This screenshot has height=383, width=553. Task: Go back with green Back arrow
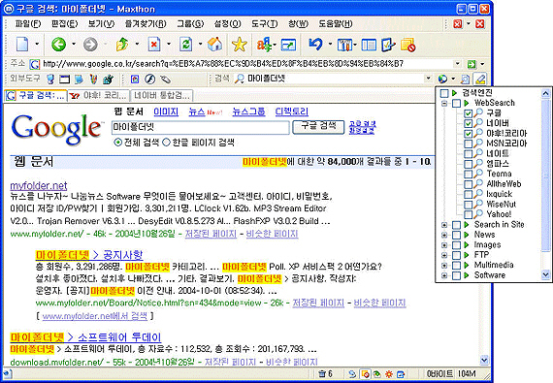pyautogui.click(x=58, y=45)
